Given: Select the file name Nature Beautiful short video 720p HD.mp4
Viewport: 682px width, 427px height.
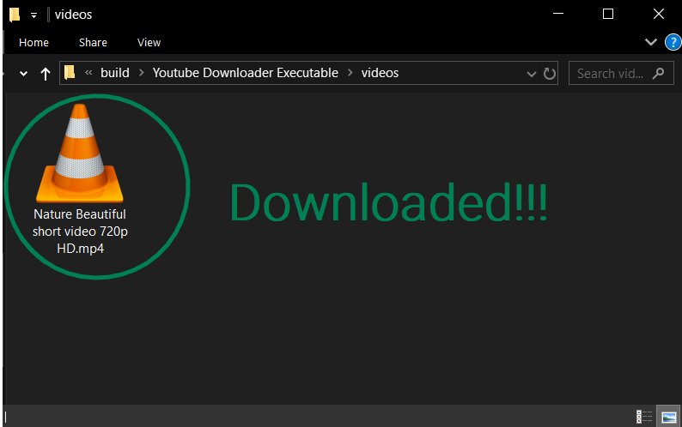Looking at the screenshot, I should point(80,232).
